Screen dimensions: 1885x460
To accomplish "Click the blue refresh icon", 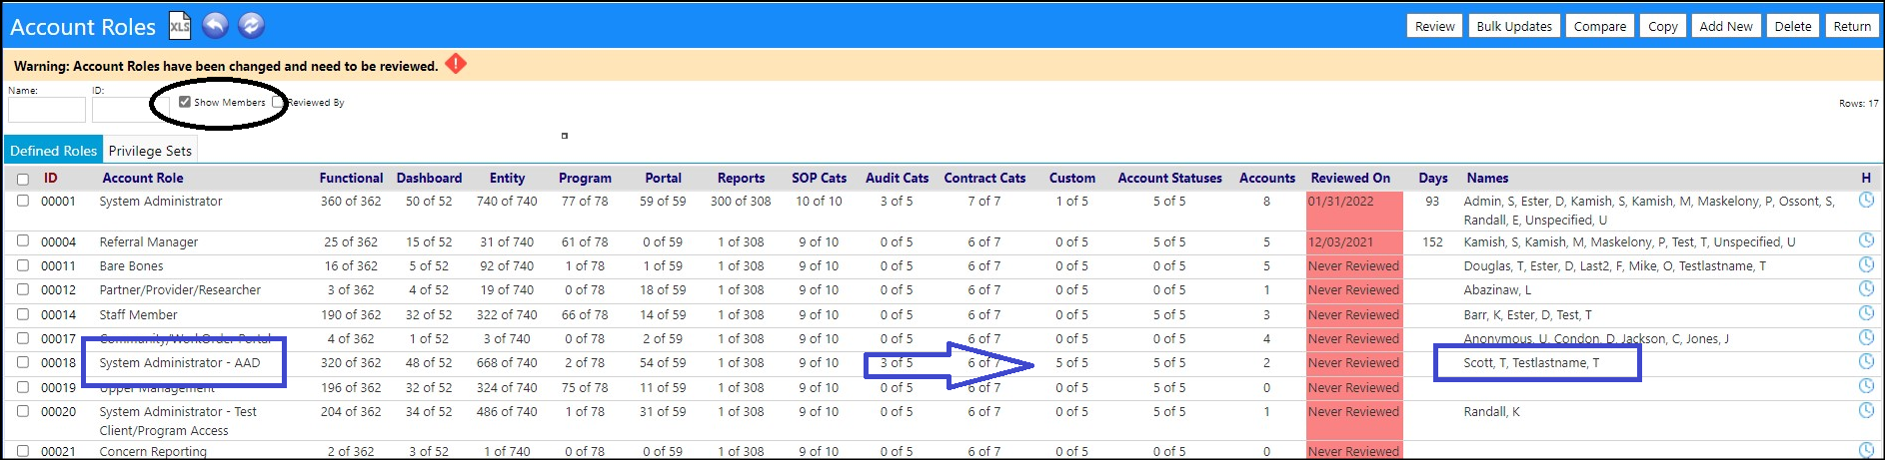I will [x=252, y=26].
